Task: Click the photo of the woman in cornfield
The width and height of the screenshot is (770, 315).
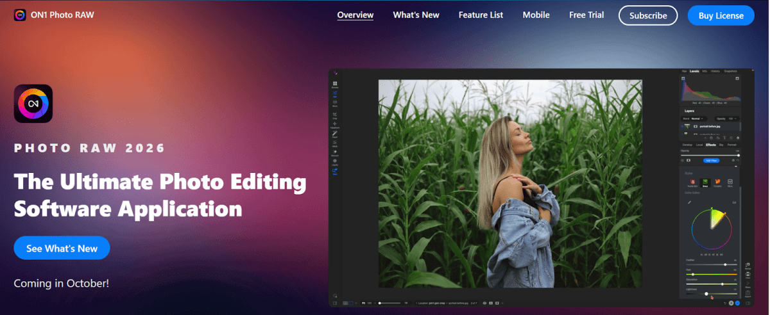Action: 509,184
